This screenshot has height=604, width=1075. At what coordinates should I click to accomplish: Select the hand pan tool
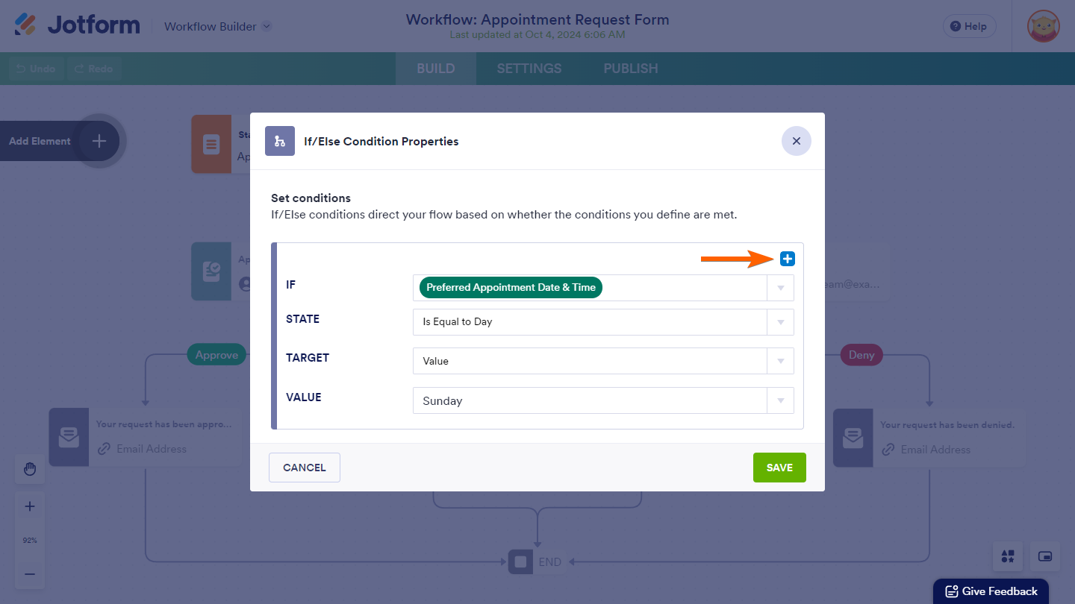[x=30, y=469]
